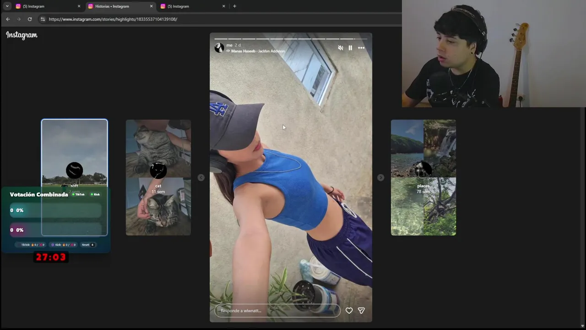Click the 'Responde a wlwnatt...' reply field
Viewport: 586px width, 330px height.
277,311
